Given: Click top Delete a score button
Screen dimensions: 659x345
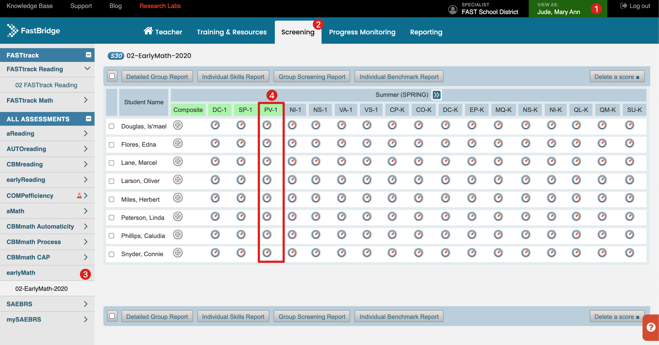Looking at the screenshot, I should tap(617, 76).
